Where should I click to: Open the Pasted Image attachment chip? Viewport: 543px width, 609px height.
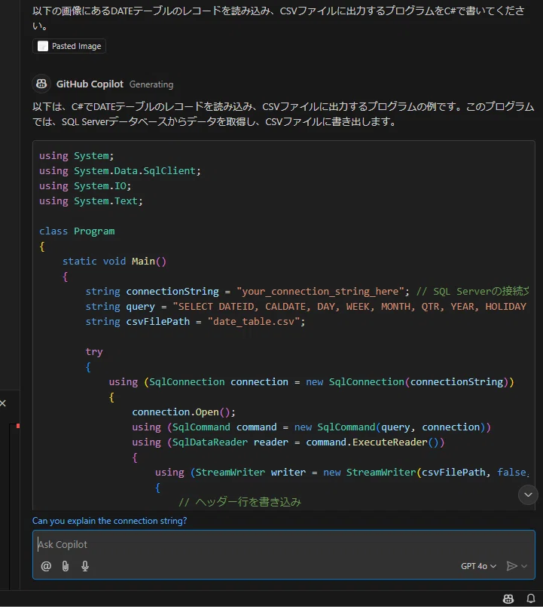69,46
